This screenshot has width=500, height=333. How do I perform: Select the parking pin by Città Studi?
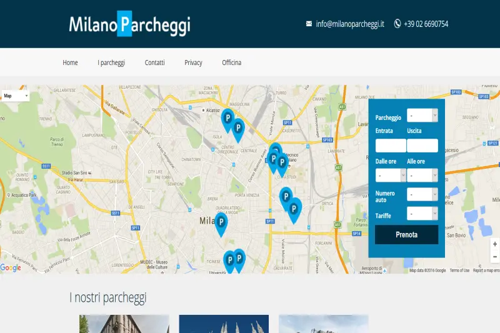[x=282, y=164]
